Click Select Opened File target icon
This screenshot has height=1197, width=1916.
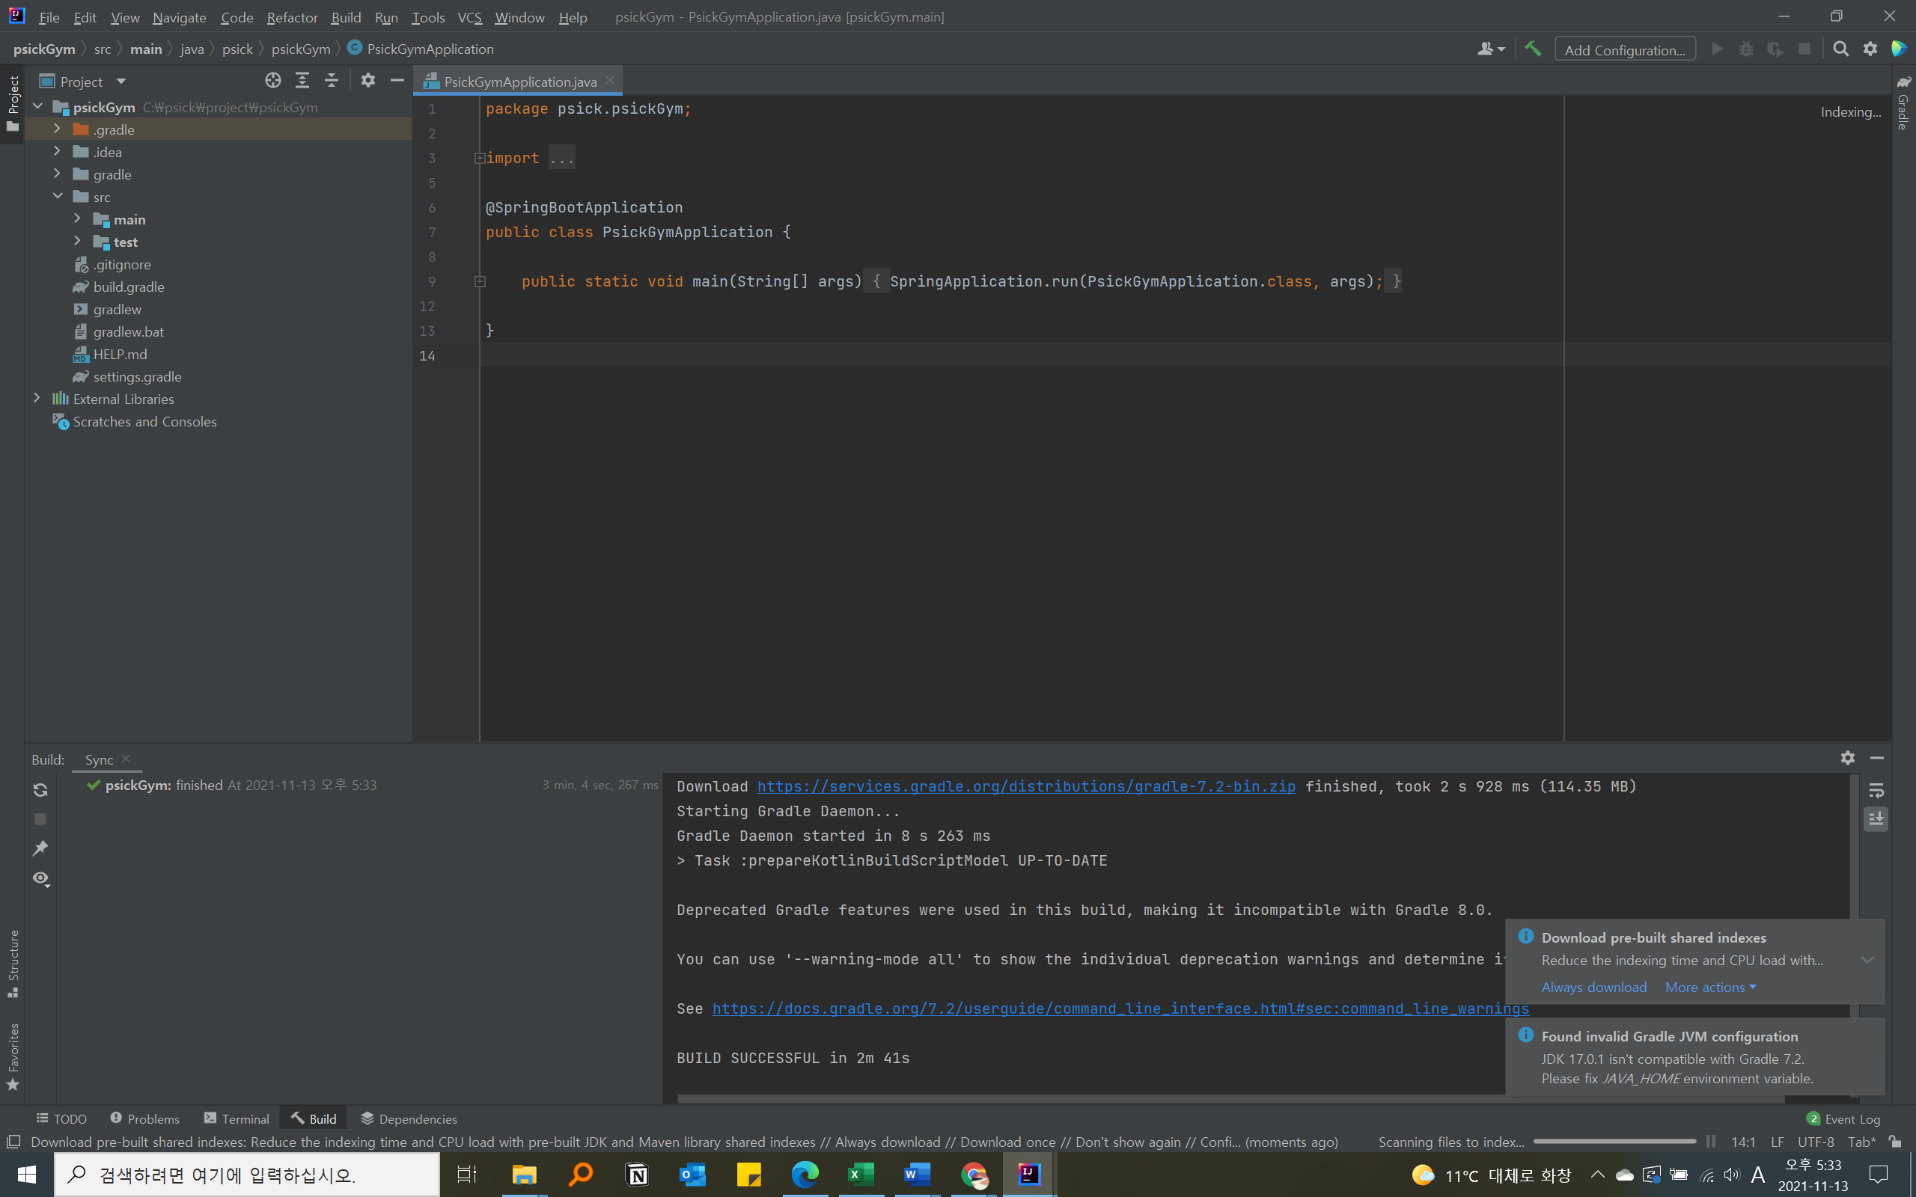pyautogui.click(x=273, y=81)
